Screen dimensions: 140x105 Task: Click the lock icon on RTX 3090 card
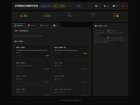click(55, 66)
